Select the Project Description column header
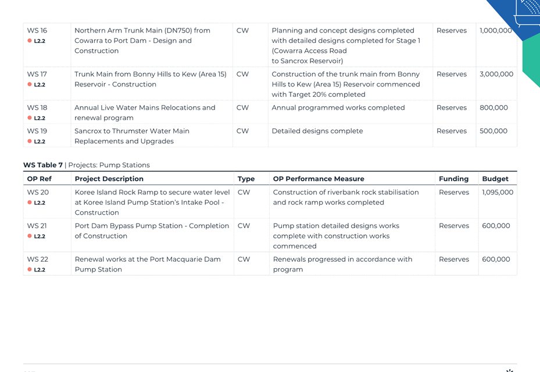 109,179
